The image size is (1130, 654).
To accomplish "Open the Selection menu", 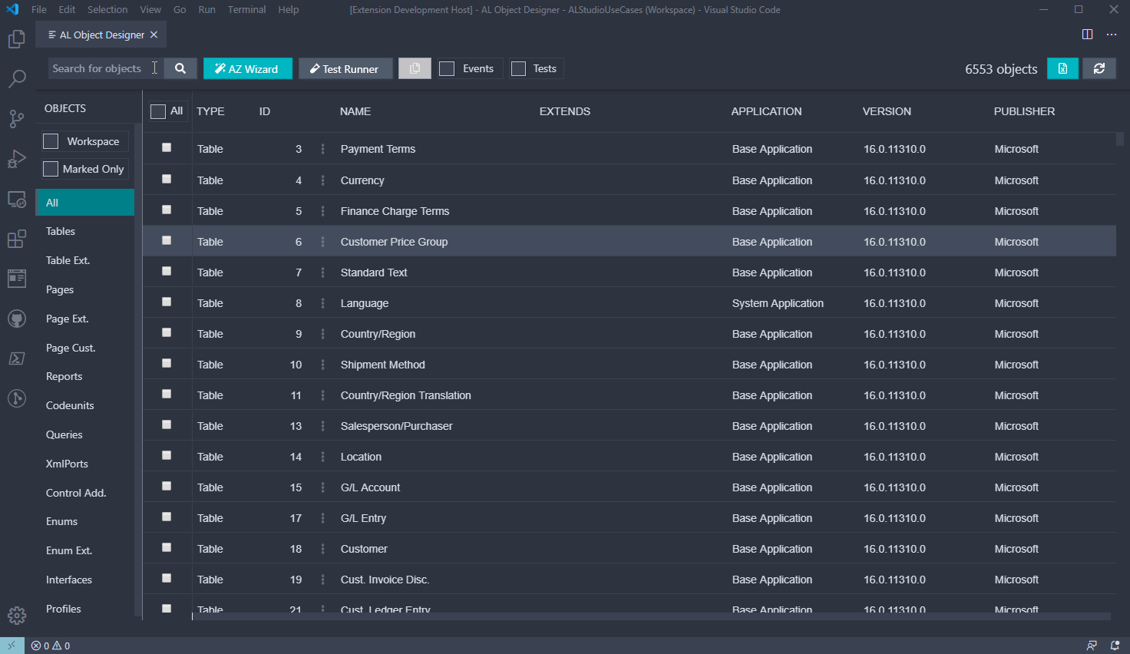I will [107, 9].
